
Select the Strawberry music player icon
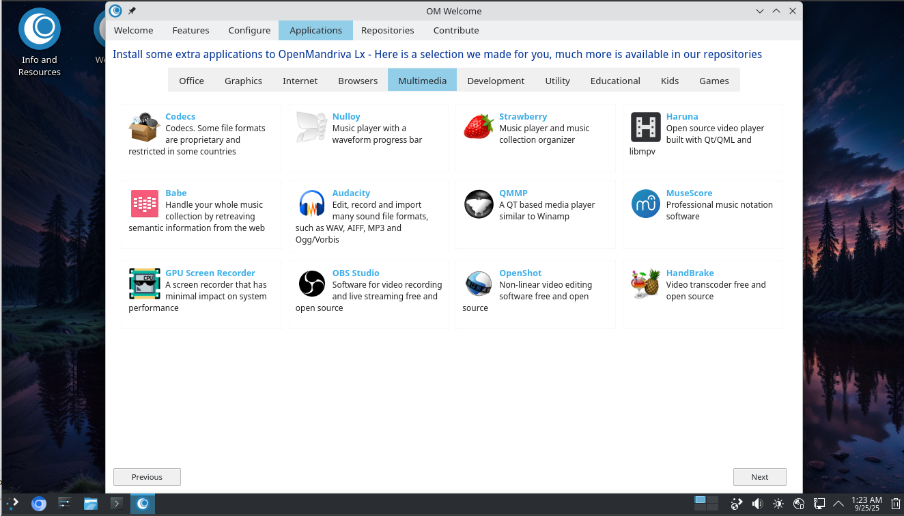[478, 128]
